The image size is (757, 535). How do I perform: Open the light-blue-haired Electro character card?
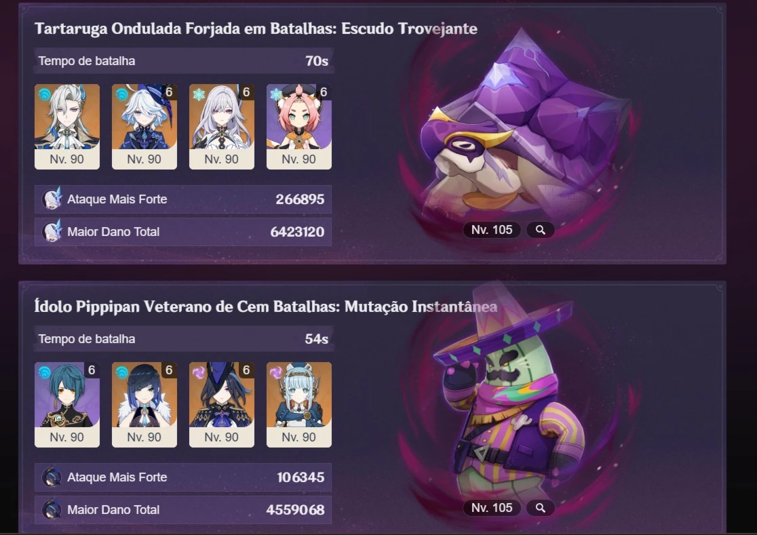point(299,405)
